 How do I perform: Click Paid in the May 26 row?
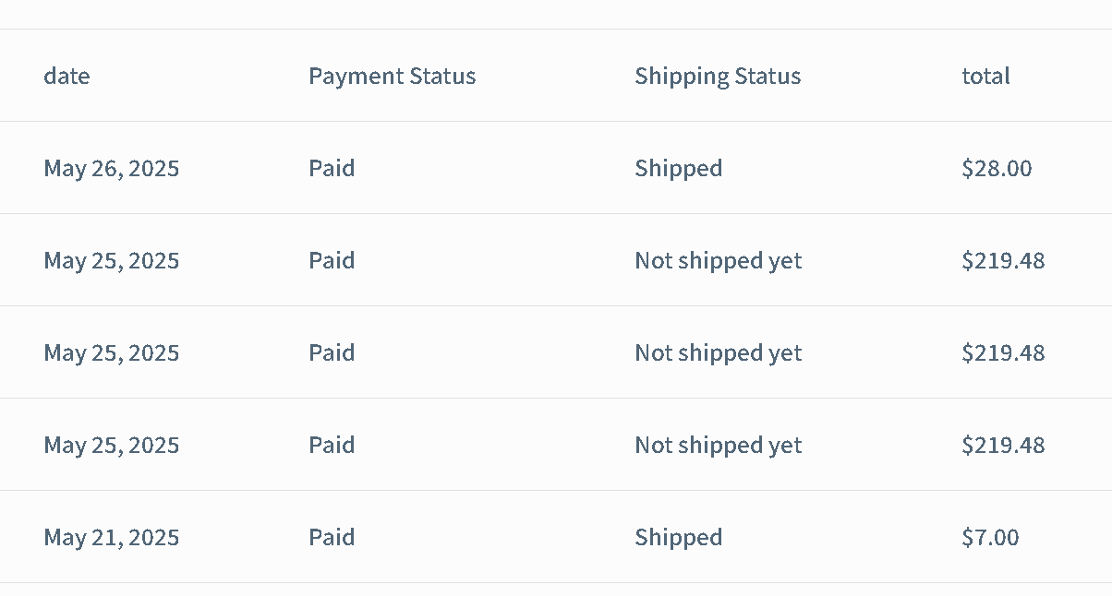[332, 168]
